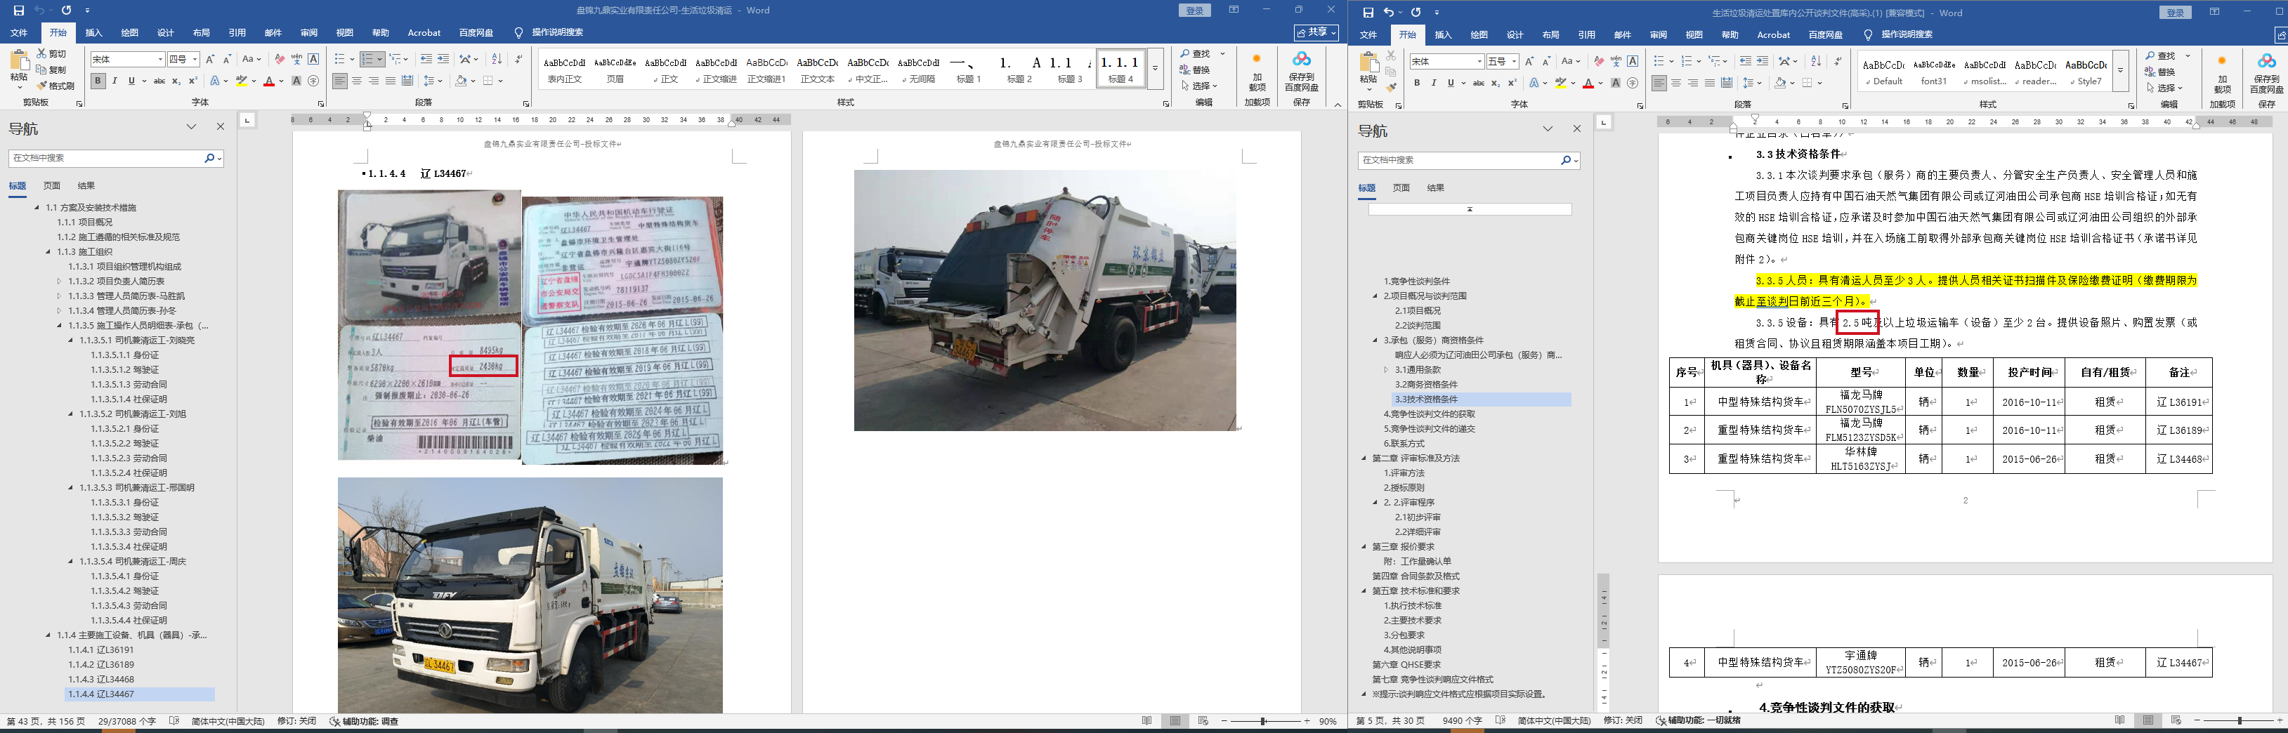Save the left Word document via quick-access icon
Viewport: 2288px width, 733px height.
(19, 11)
